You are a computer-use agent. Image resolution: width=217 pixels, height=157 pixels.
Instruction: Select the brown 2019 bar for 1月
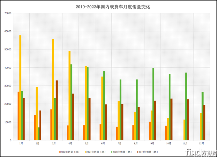point(24,119)
